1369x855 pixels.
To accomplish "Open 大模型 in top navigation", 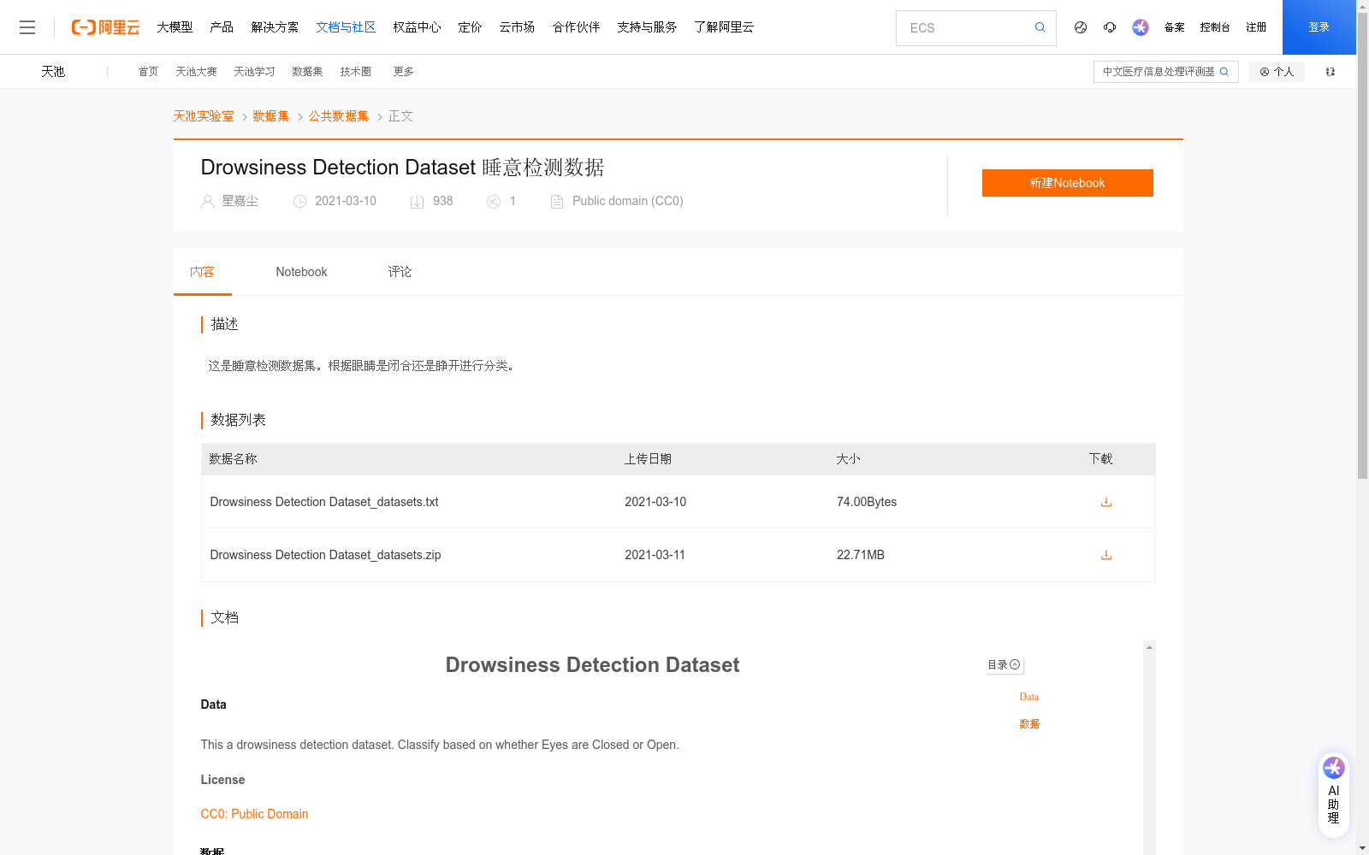I will click(175, 27).
